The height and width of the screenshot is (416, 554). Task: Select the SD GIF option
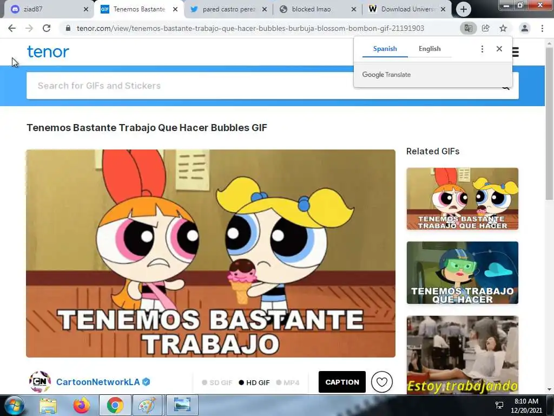[x=217, y=382]
